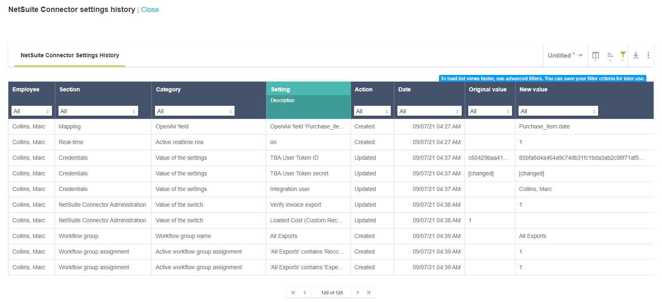This screenshot has width=662, height=303.
Task: Open the Original value filter dropdown
Action: (490, 111)
